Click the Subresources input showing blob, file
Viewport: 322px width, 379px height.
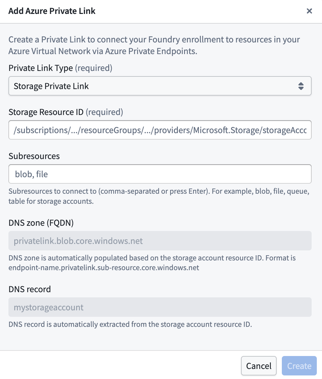pos(160,174)
